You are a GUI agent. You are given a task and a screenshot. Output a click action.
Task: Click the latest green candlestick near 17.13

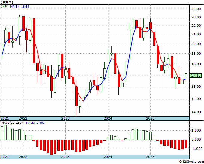(x=186, y=76)
